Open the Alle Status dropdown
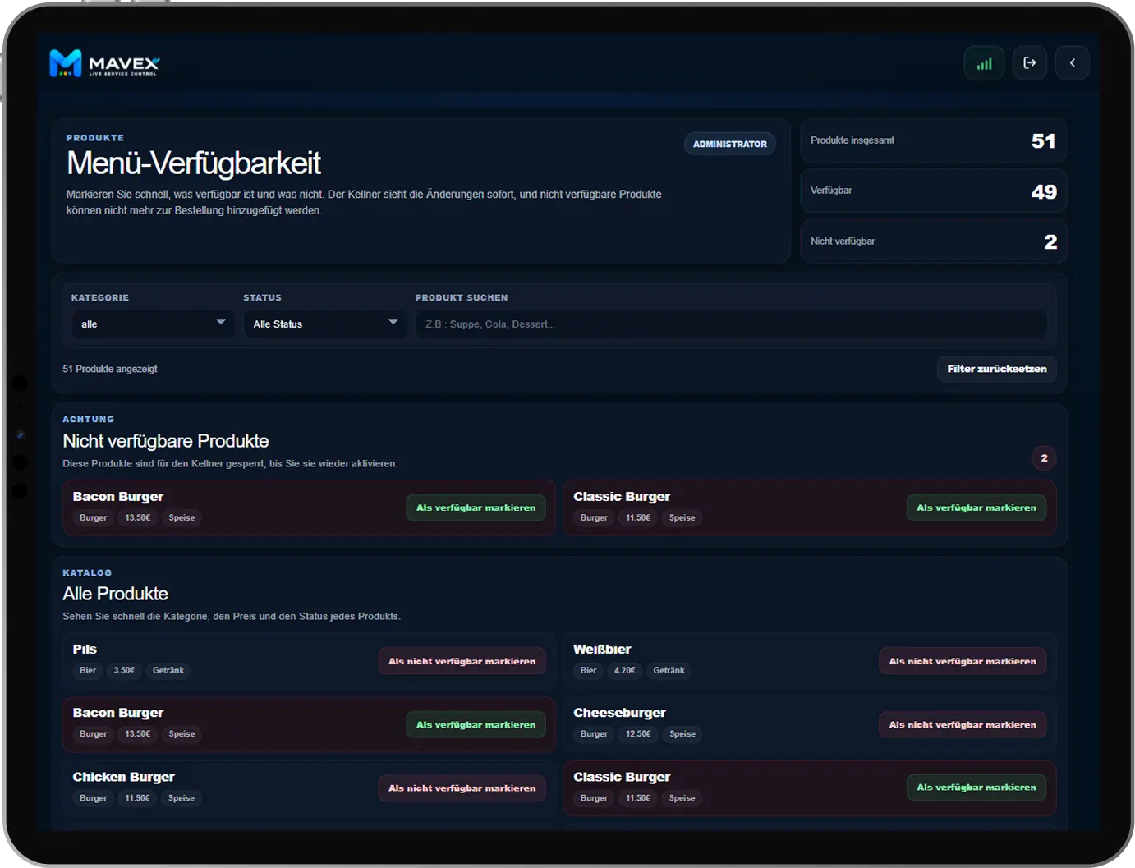This screenshot has height=868, width=1135. (x=325, y=324)
